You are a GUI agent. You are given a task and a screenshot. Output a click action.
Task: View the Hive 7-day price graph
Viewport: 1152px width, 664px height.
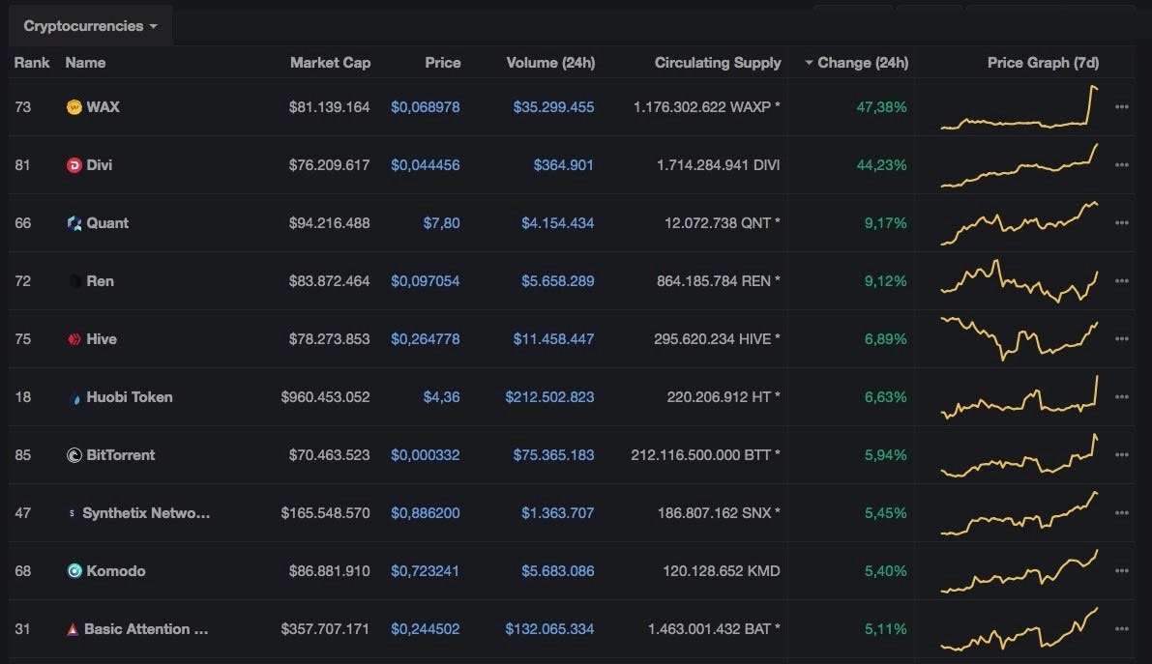tap(1019, 338)
